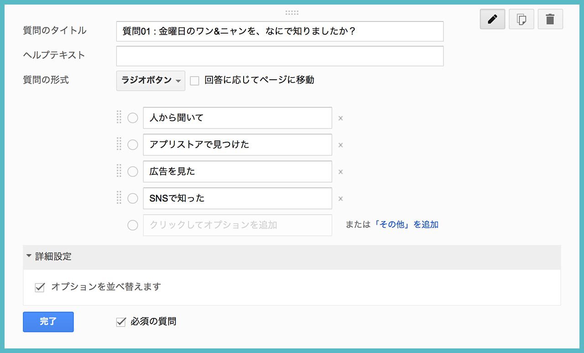Click the trash delete icon
The width and height of the screenshot is (584, 353).
(x=550, y=19)
